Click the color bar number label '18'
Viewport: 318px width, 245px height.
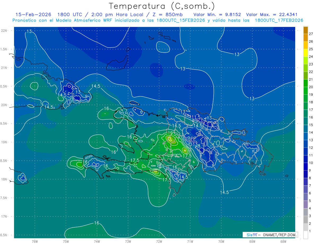[311, 102]
